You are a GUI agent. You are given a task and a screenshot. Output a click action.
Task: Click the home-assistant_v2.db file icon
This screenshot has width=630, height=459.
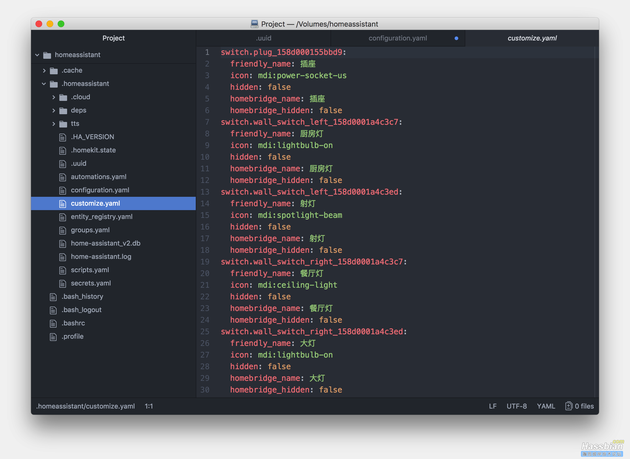[x=62, y=244]
